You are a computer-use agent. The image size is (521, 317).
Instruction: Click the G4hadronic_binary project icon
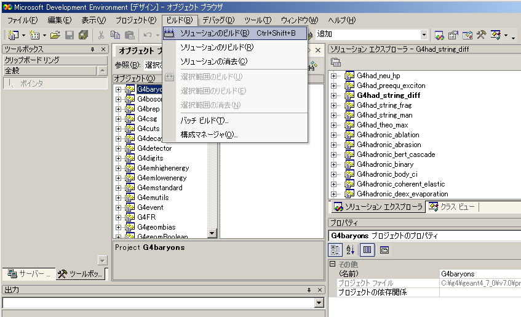[349, 164]
